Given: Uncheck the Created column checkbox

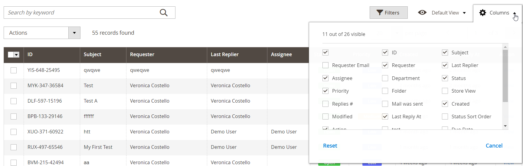Looking at the screenshot, I should click(445, 104).
